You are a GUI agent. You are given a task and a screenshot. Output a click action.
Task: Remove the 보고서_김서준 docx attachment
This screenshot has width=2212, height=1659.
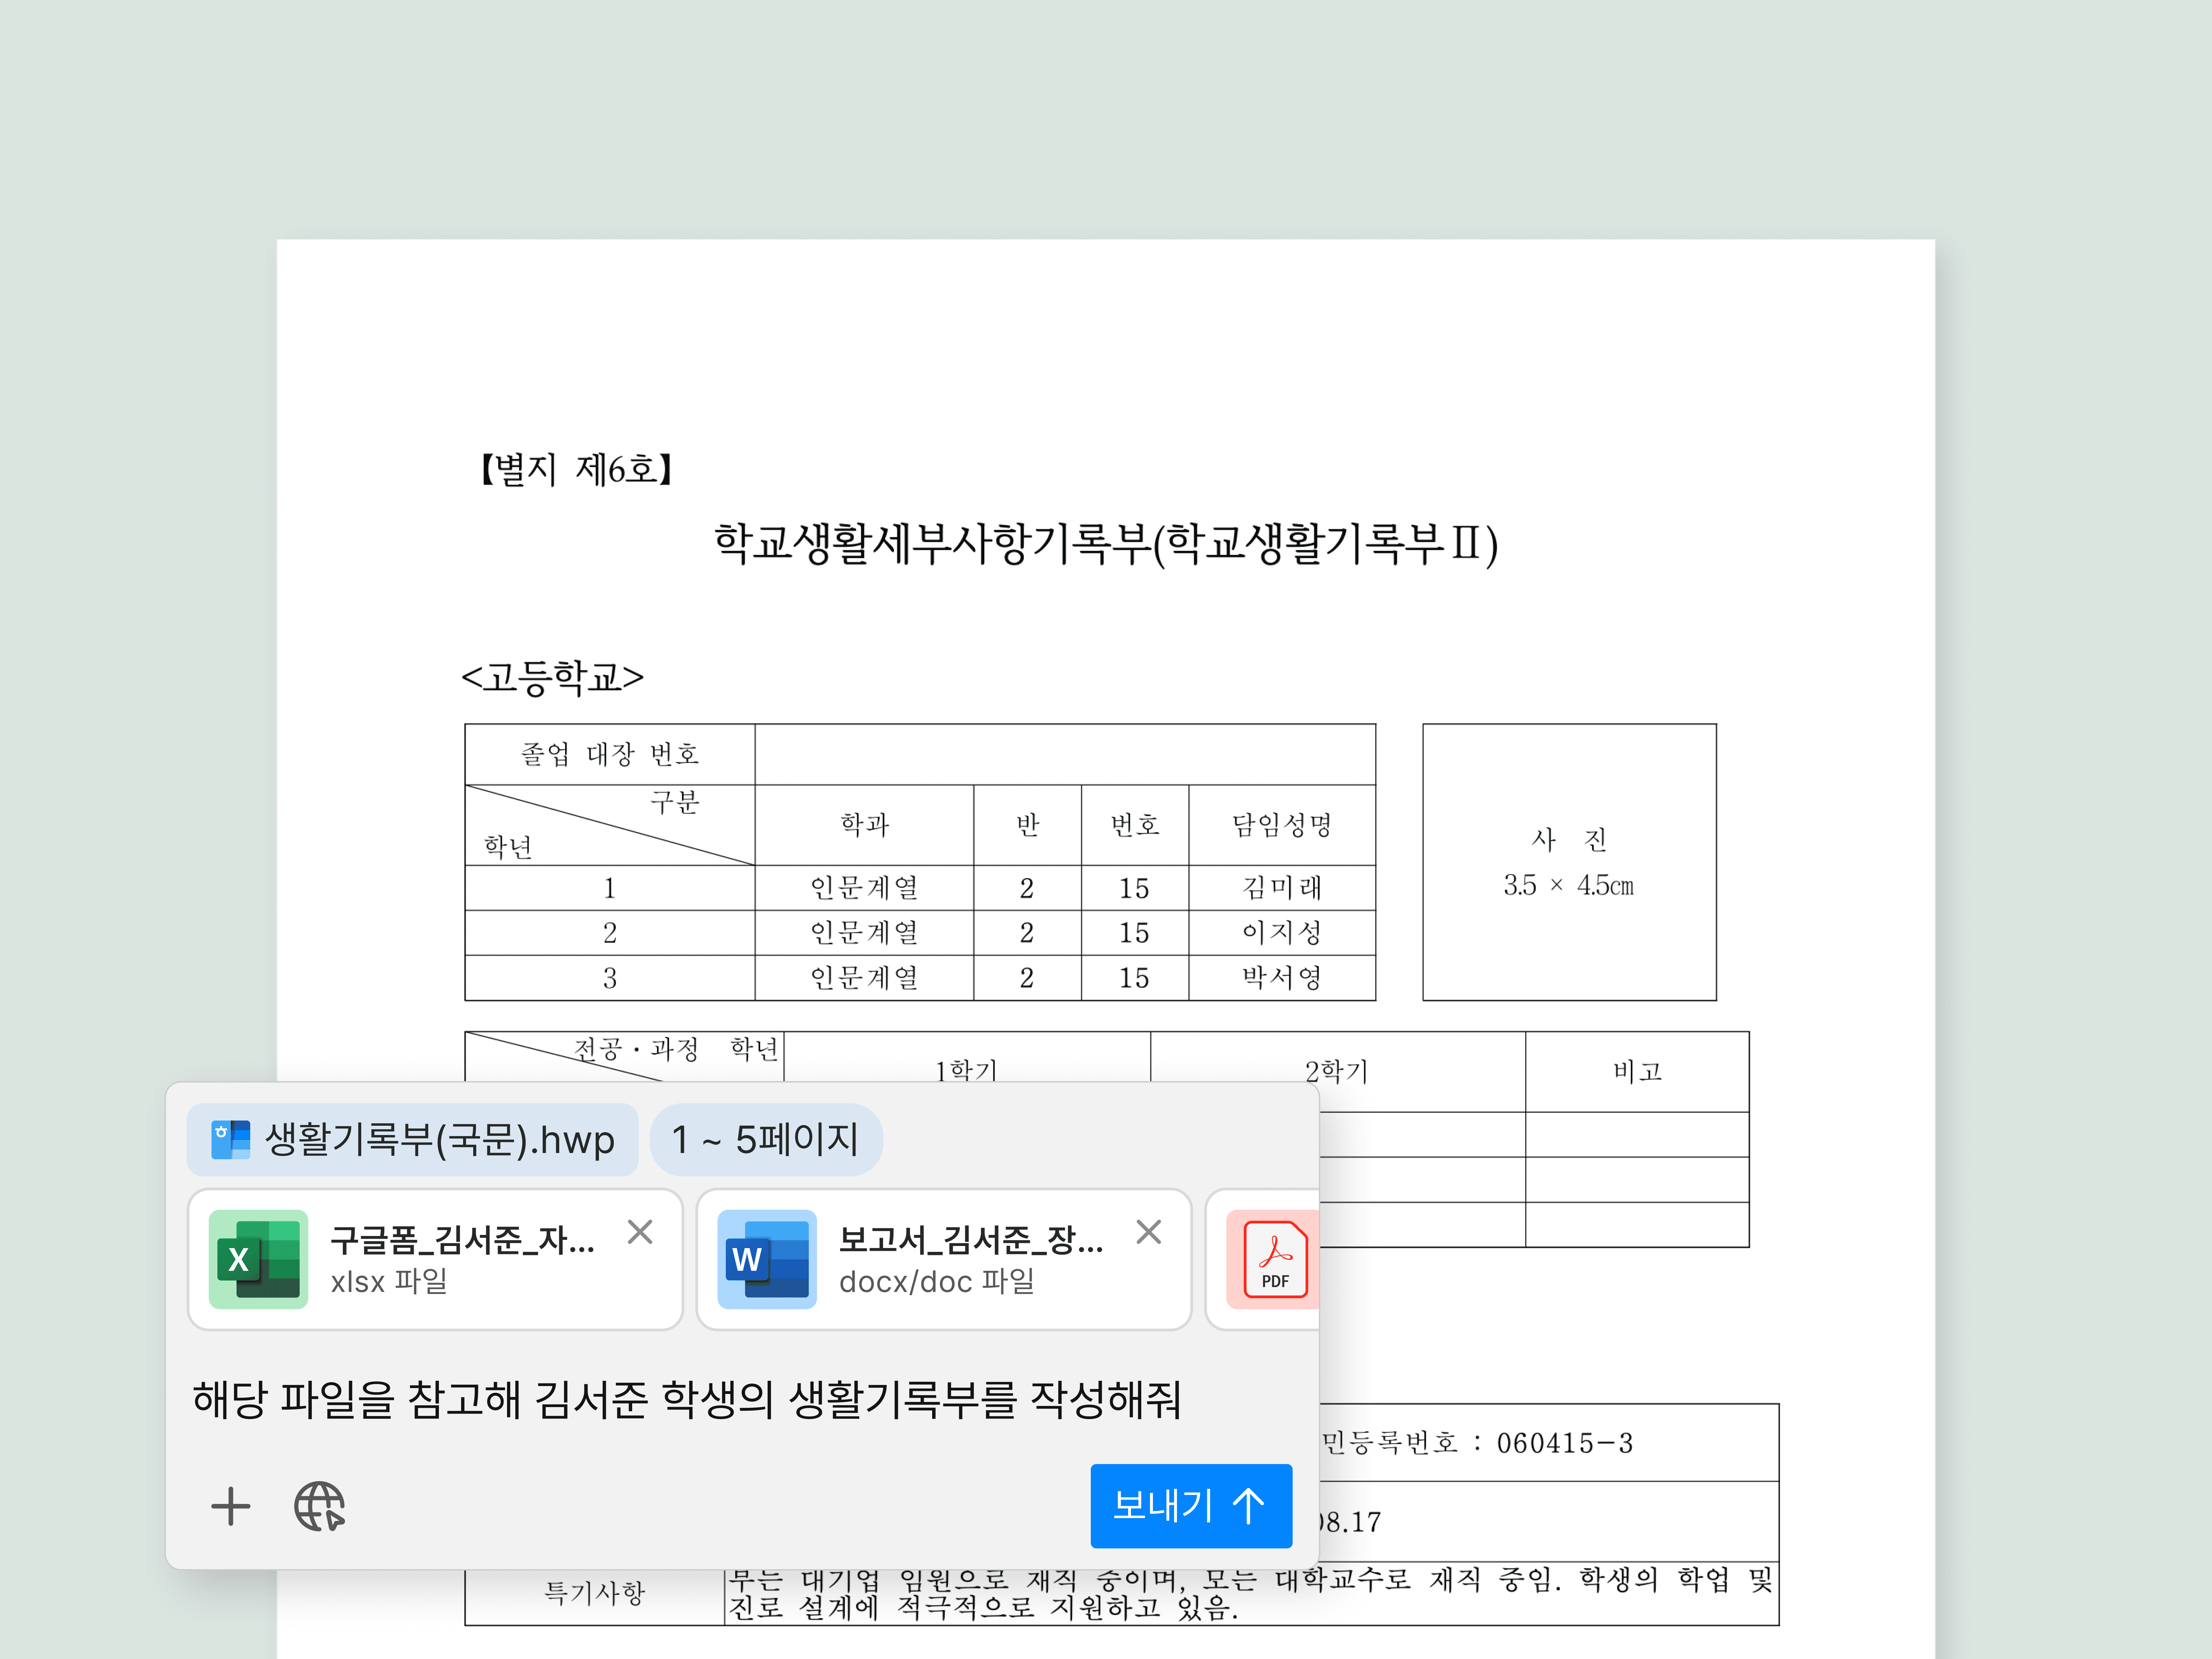1149,1232
